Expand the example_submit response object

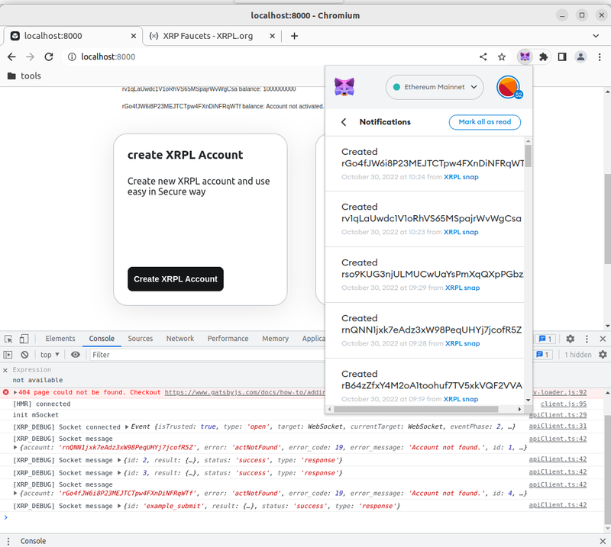point(120,506)
